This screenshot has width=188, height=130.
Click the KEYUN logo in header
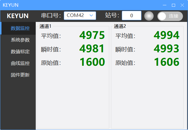point(18,16)
